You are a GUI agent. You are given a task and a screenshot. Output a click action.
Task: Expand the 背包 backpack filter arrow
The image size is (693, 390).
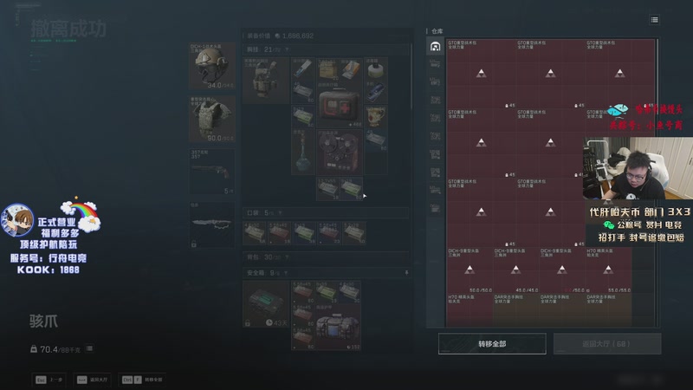click(x=288, y=257)
